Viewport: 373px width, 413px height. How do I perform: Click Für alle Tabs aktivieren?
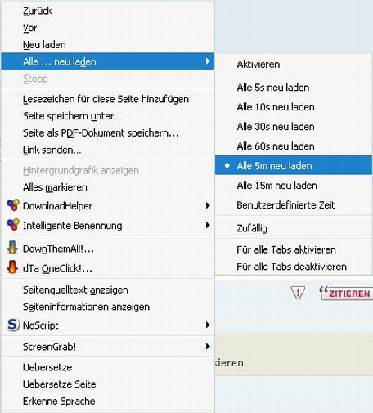[294, 249]
